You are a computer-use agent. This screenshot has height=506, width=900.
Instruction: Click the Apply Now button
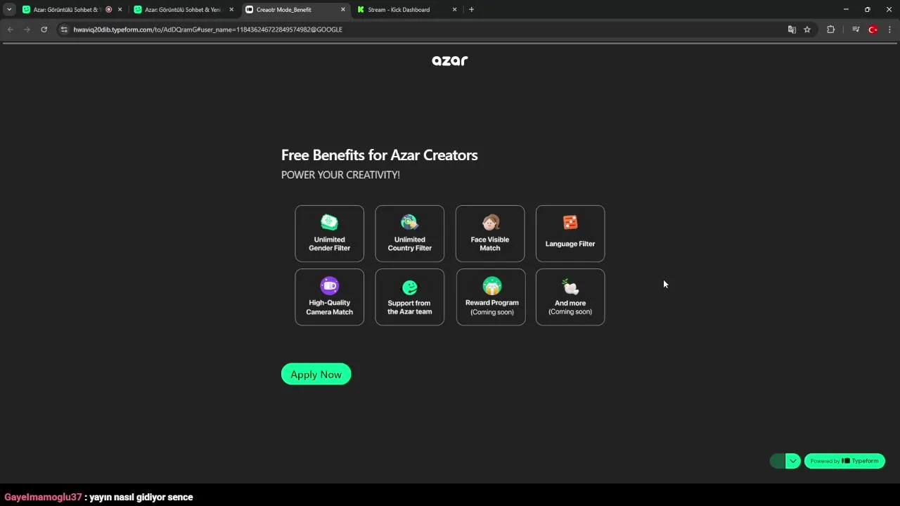click(x=316, y=374)
